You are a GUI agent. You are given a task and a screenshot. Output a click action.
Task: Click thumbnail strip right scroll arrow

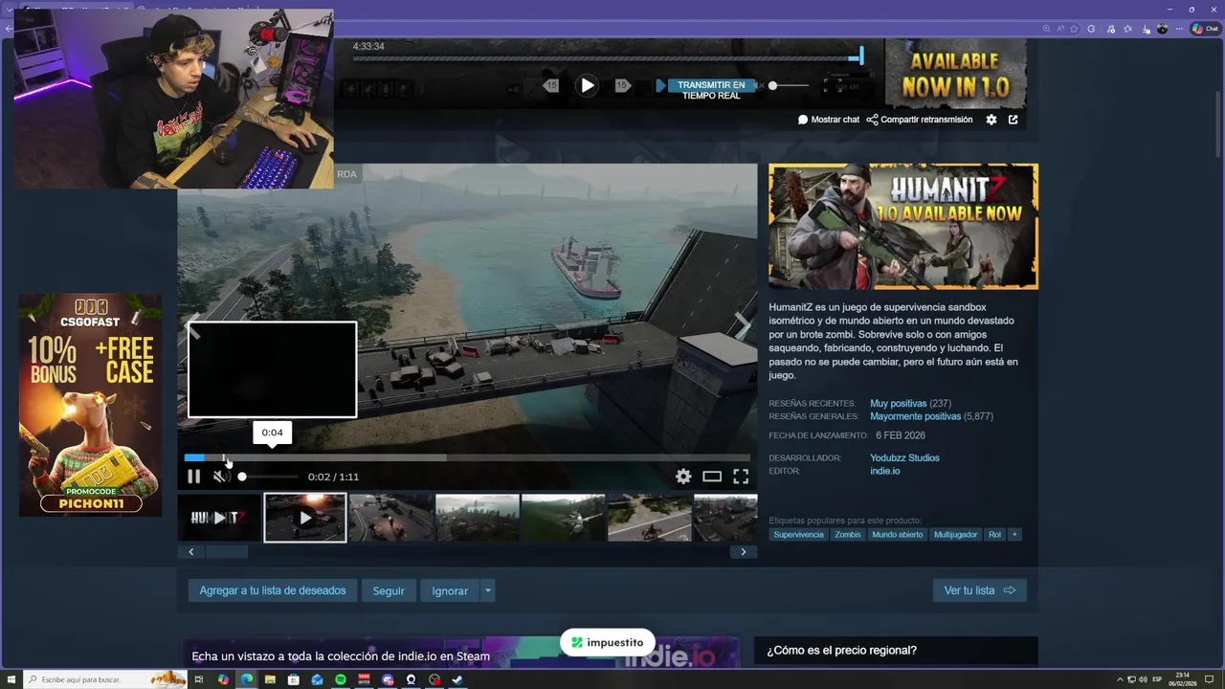coord(744,552)
